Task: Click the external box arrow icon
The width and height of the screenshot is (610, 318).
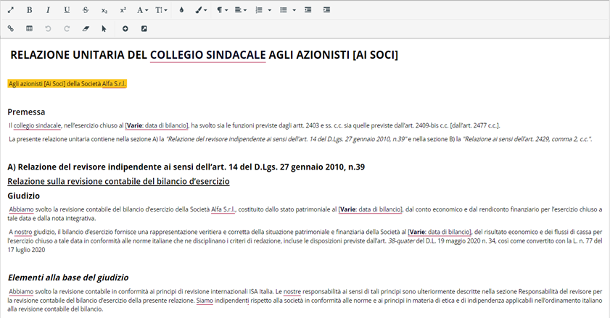Action: [144, 29]
